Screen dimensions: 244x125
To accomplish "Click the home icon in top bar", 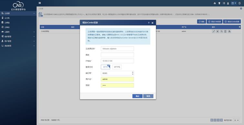I will pos(215,3).
